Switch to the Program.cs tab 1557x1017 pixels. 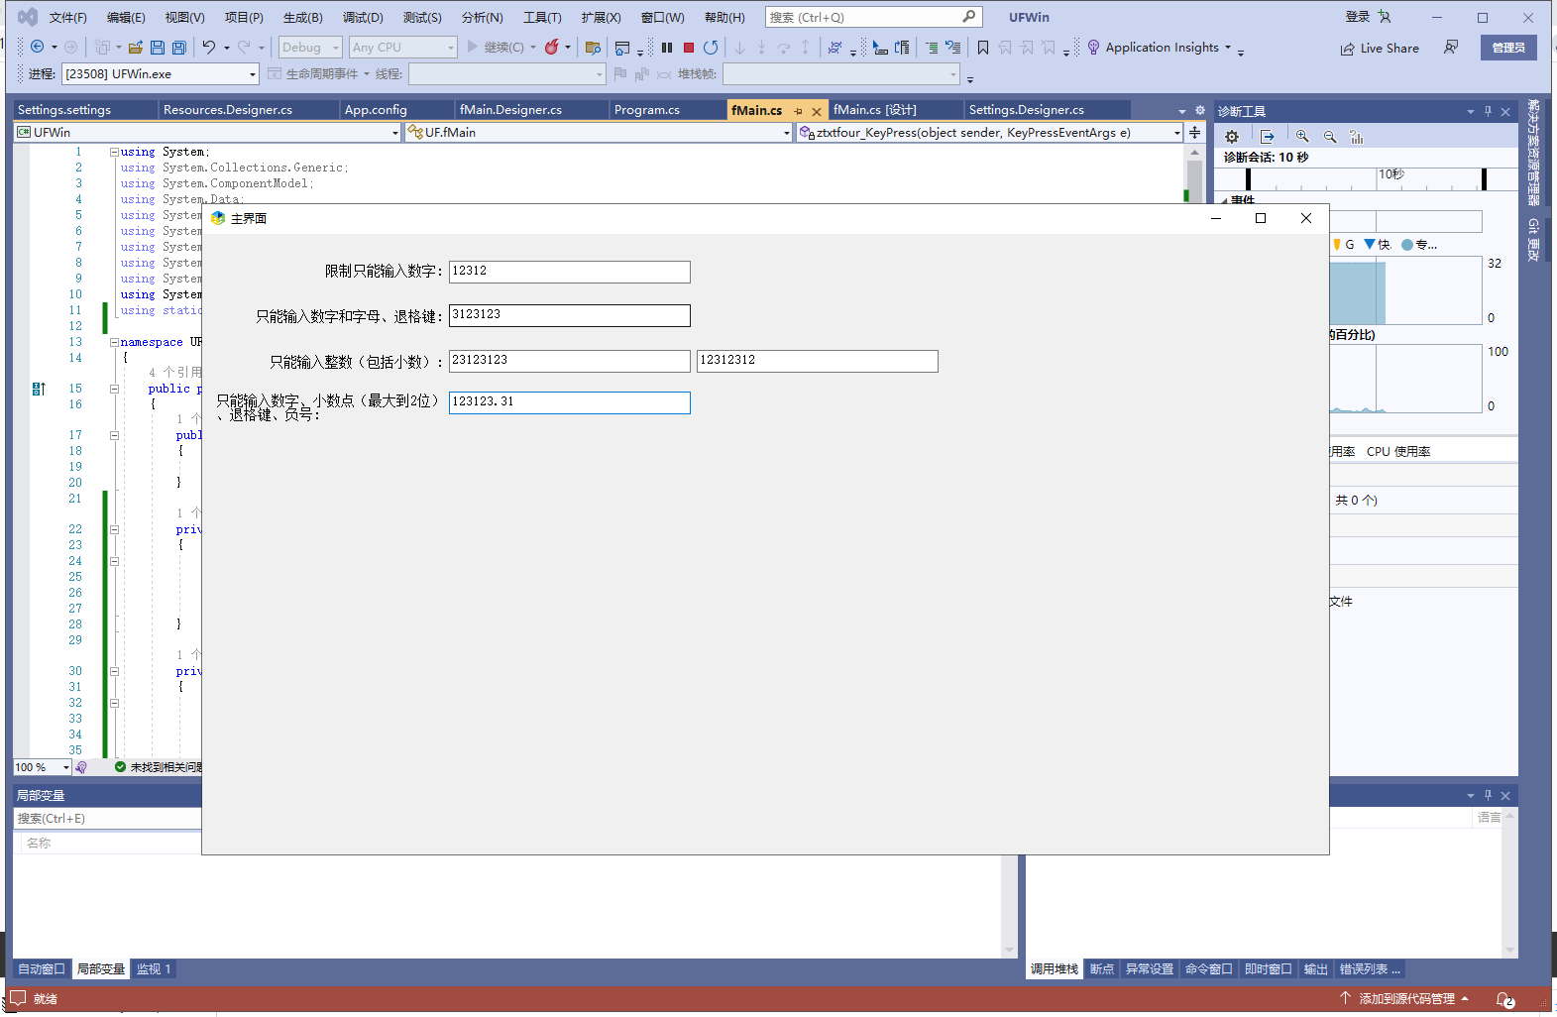click(x=647, y=110)
